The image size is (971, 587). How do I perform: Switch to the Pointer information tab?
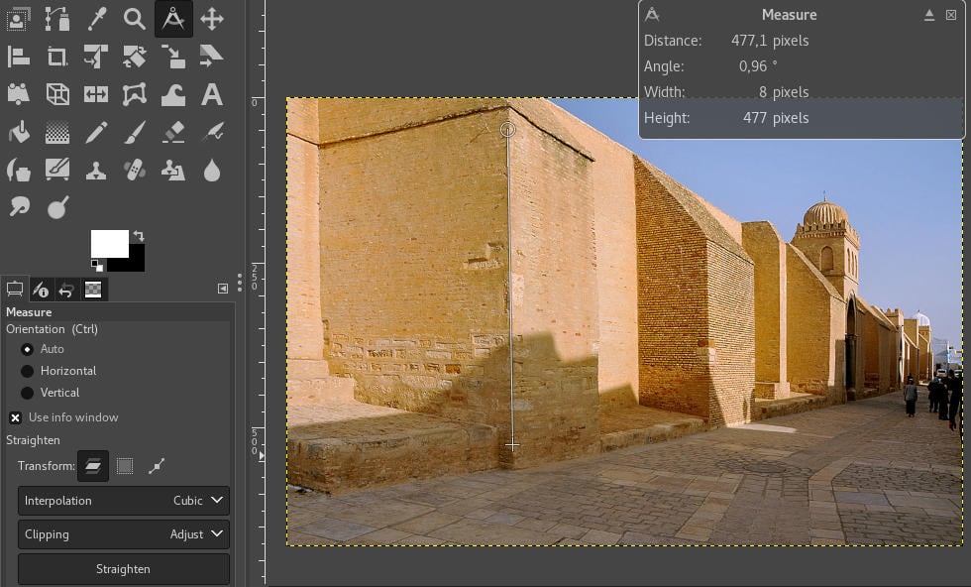click(x=41, y=290)
